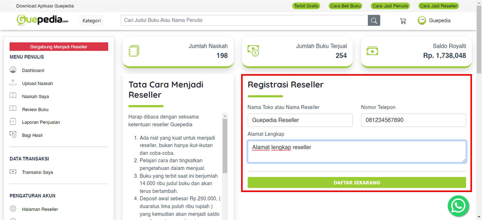
Task: Click the search magnifier button
Action: point(374,21)
